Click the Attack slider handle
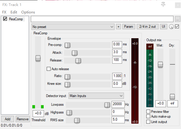This screenshot has width=181, height=129. tap(74, 53)
